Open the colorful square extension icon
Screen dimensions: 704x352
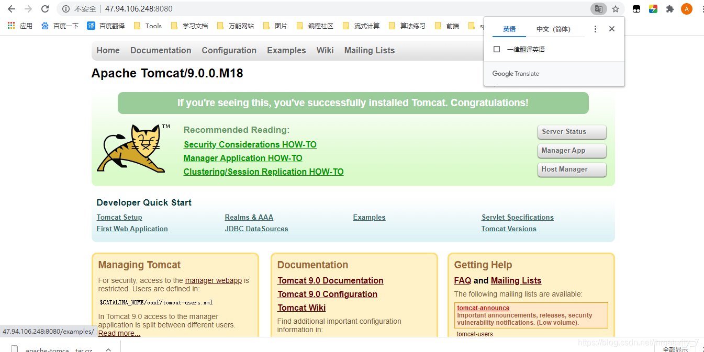tap(653, 9)
